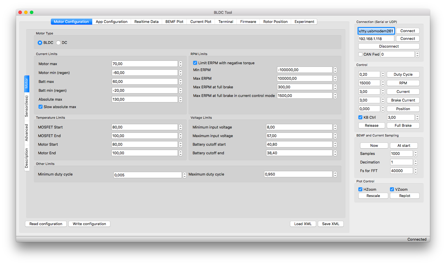Adjust the Absolute max stepper arrows

tap(180, 100)
